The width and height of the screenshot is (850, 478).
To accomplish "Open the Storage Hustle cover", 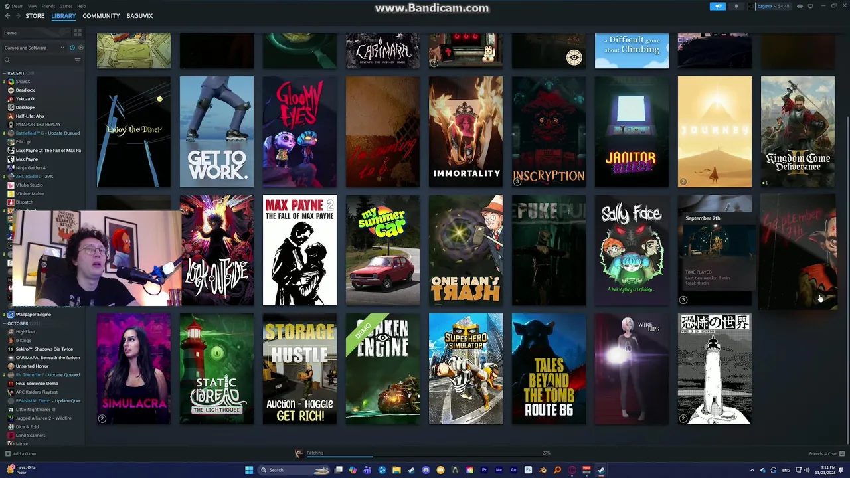I will click(299, 369).
